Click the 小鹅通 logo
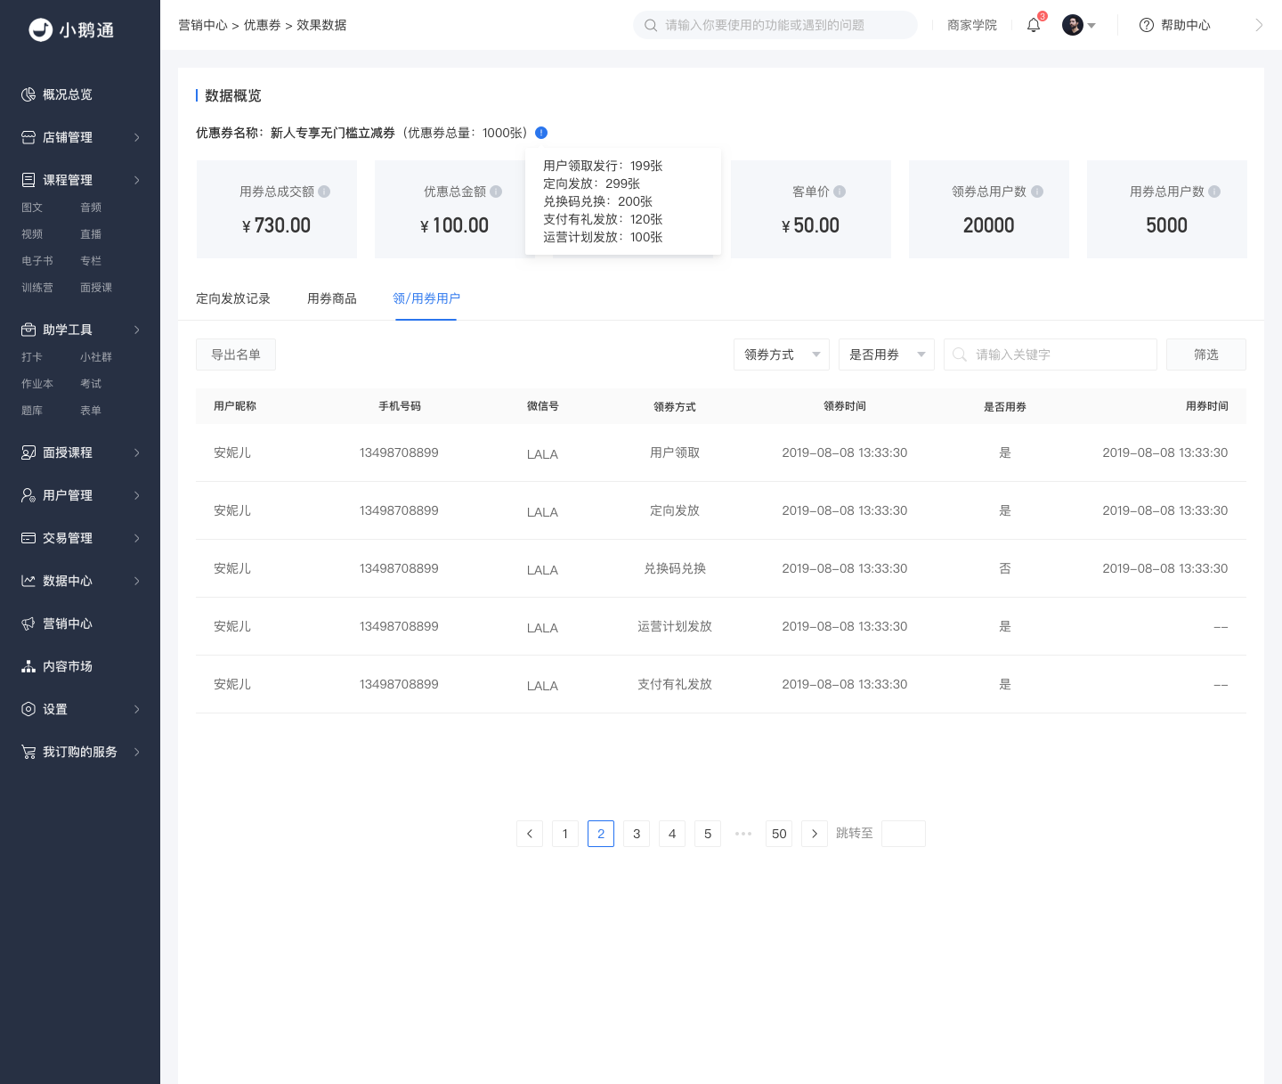Viewport: 1282px width, 1084px height. (x=71, y=29)
